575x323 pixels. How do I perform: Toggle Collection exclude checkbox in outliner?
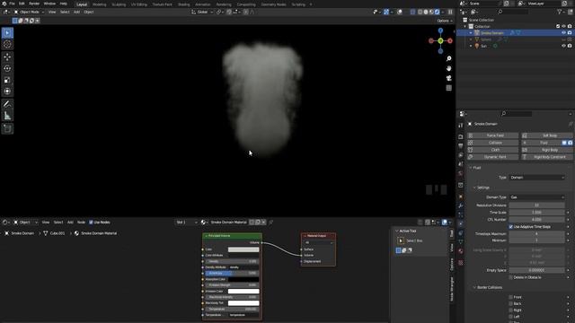(x=558, y=26)
